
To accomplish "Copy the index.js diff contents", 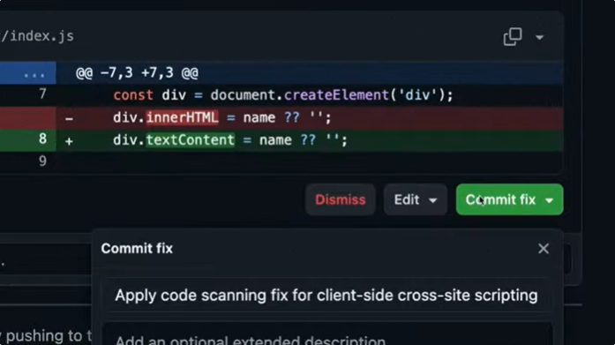I will click(x=513, y=37).
